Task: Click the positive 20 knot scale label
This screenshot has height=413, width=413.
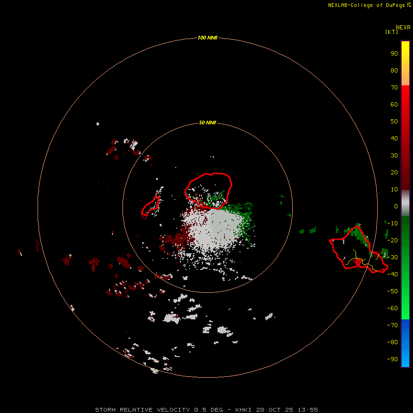Action: pyautogui.click(x=394, y=172)
